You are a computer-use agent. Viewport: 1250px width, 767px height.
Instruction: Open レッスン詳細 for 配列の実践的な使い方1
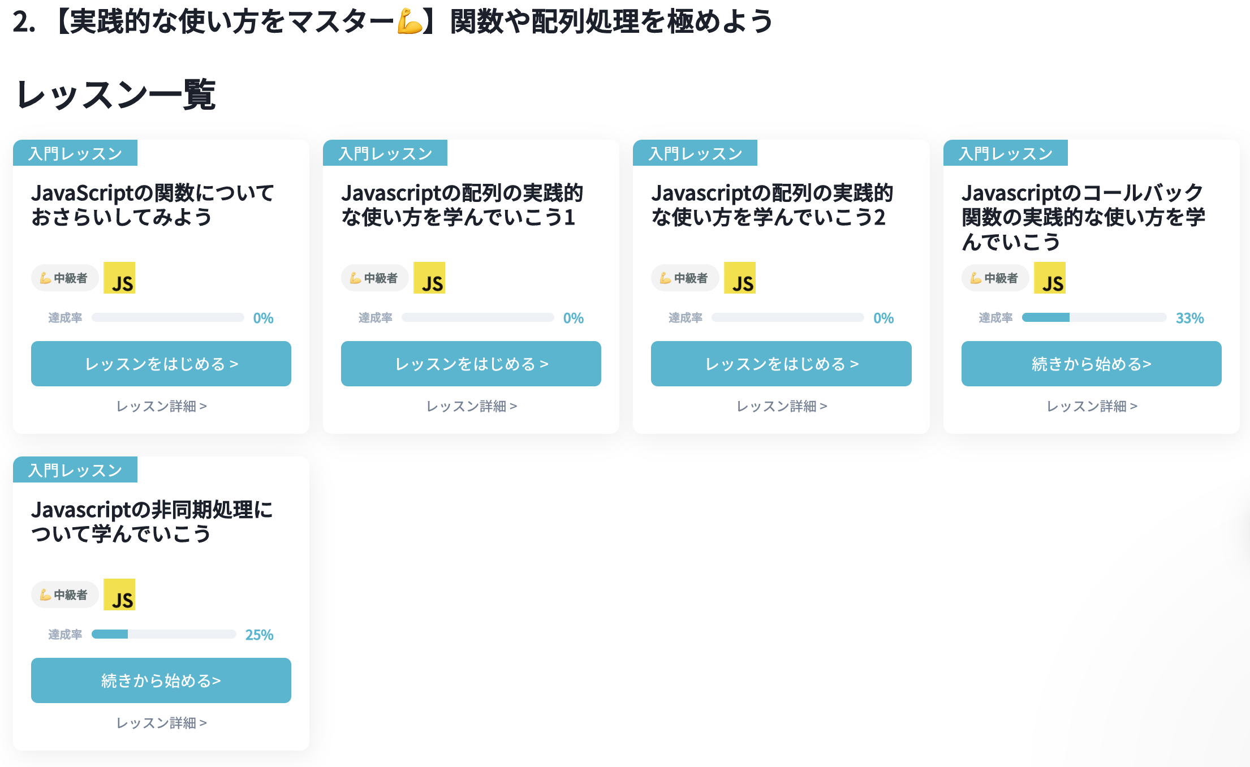pos(471,406)
